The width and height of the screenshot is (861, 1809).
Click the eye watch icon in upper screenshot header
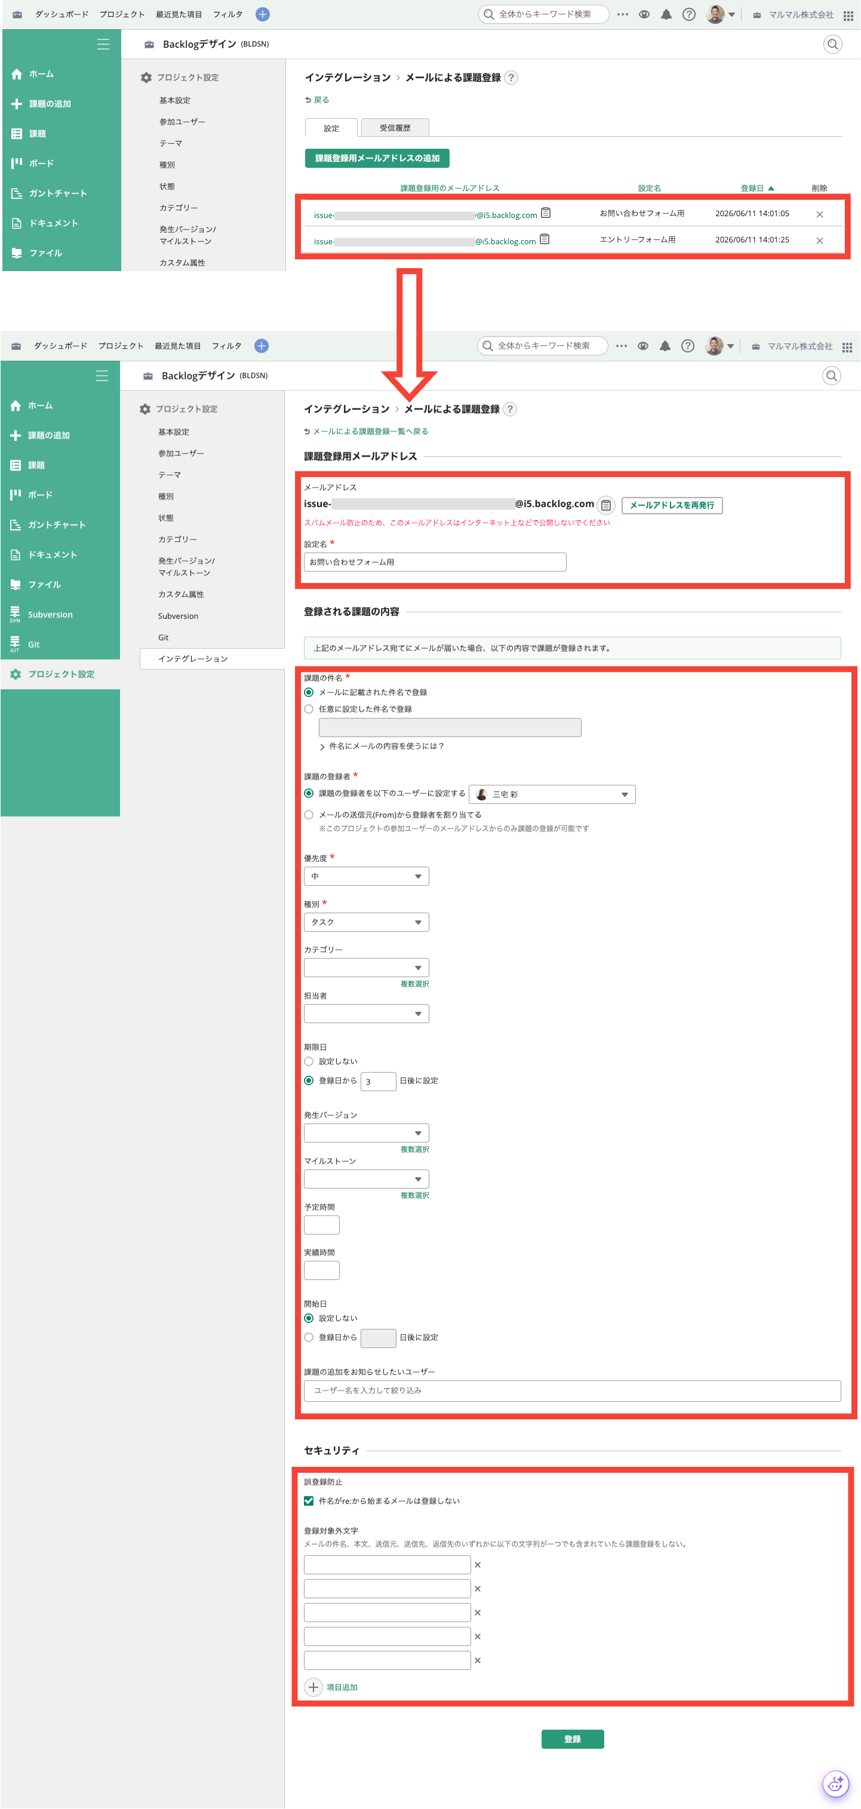pyautogui.click(x=644, y=14)
